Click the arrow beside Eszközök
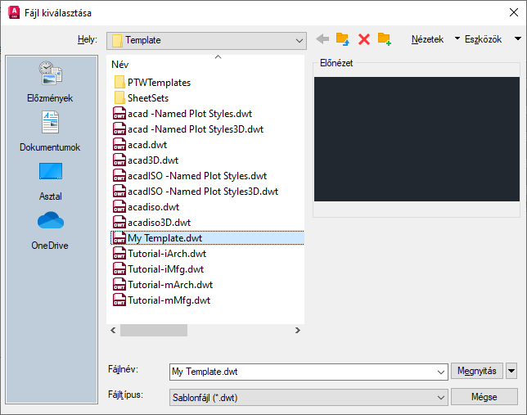Image resolution: width=527 pixels, height=415 pixels. pos(518,39)
